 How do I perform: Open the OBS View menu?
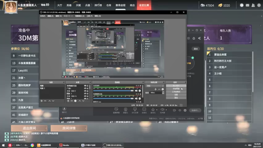point(59,16)
